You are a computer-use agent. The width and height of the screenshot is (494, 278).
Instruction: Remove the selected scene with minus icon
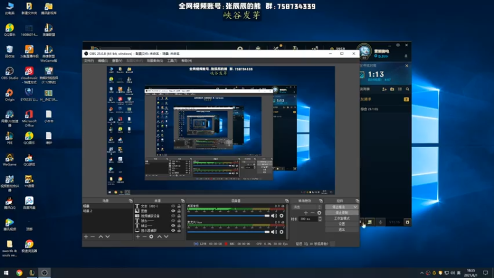[93, 237]
